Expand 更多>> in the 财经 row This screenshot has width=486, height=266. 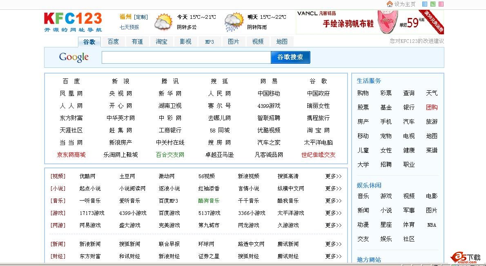pos(333,256)
